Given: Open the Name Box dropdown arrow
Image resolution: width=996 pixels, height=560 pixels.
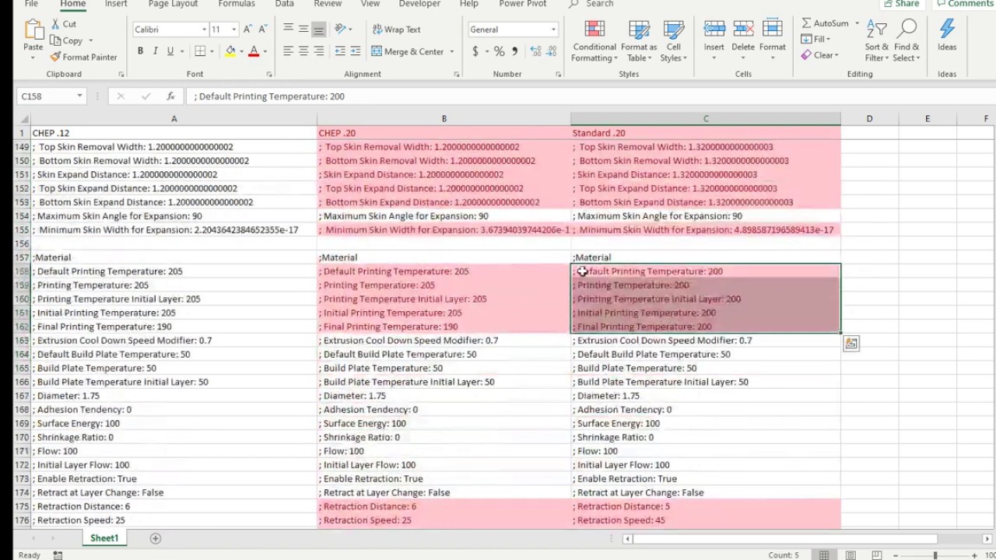Looking at the screenshot, I should [79, 96].
